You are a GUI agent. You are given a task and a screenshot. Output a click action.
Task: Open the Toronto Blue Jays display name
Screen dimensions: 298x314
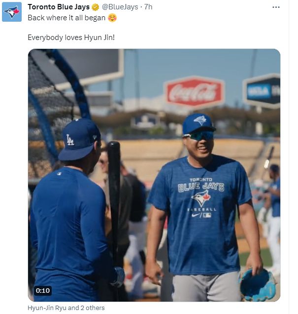59,7
